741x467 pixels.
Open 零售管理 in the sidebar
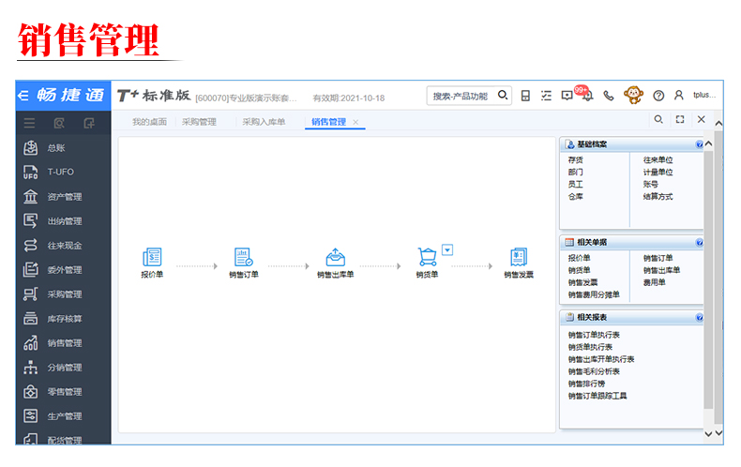pos(64,392)
